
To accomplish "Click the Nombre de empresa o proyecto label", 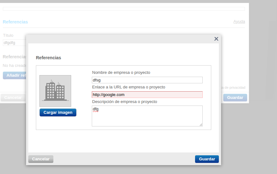I will (x=121, y=73).
